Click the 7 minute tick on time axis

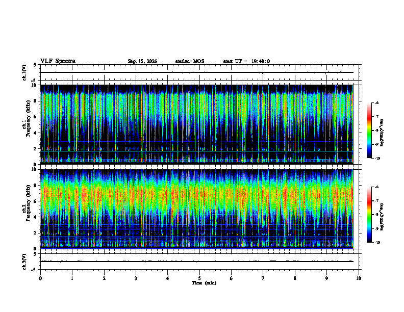click(x=263, y=278)
